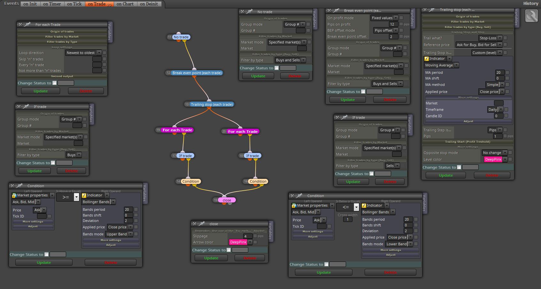Click X icon on the 'close' panel

pos(195,224)
